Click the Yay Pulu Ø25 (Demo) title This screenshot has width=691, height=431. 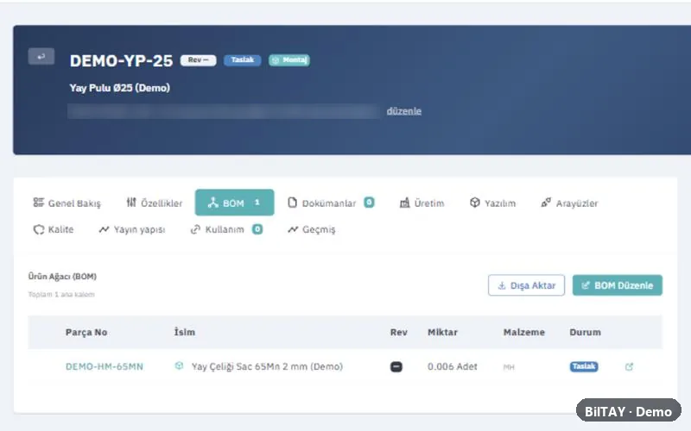119,88
